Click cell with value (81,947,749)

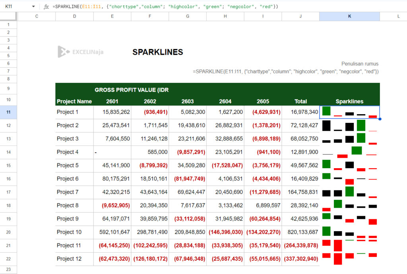[188, 179]
